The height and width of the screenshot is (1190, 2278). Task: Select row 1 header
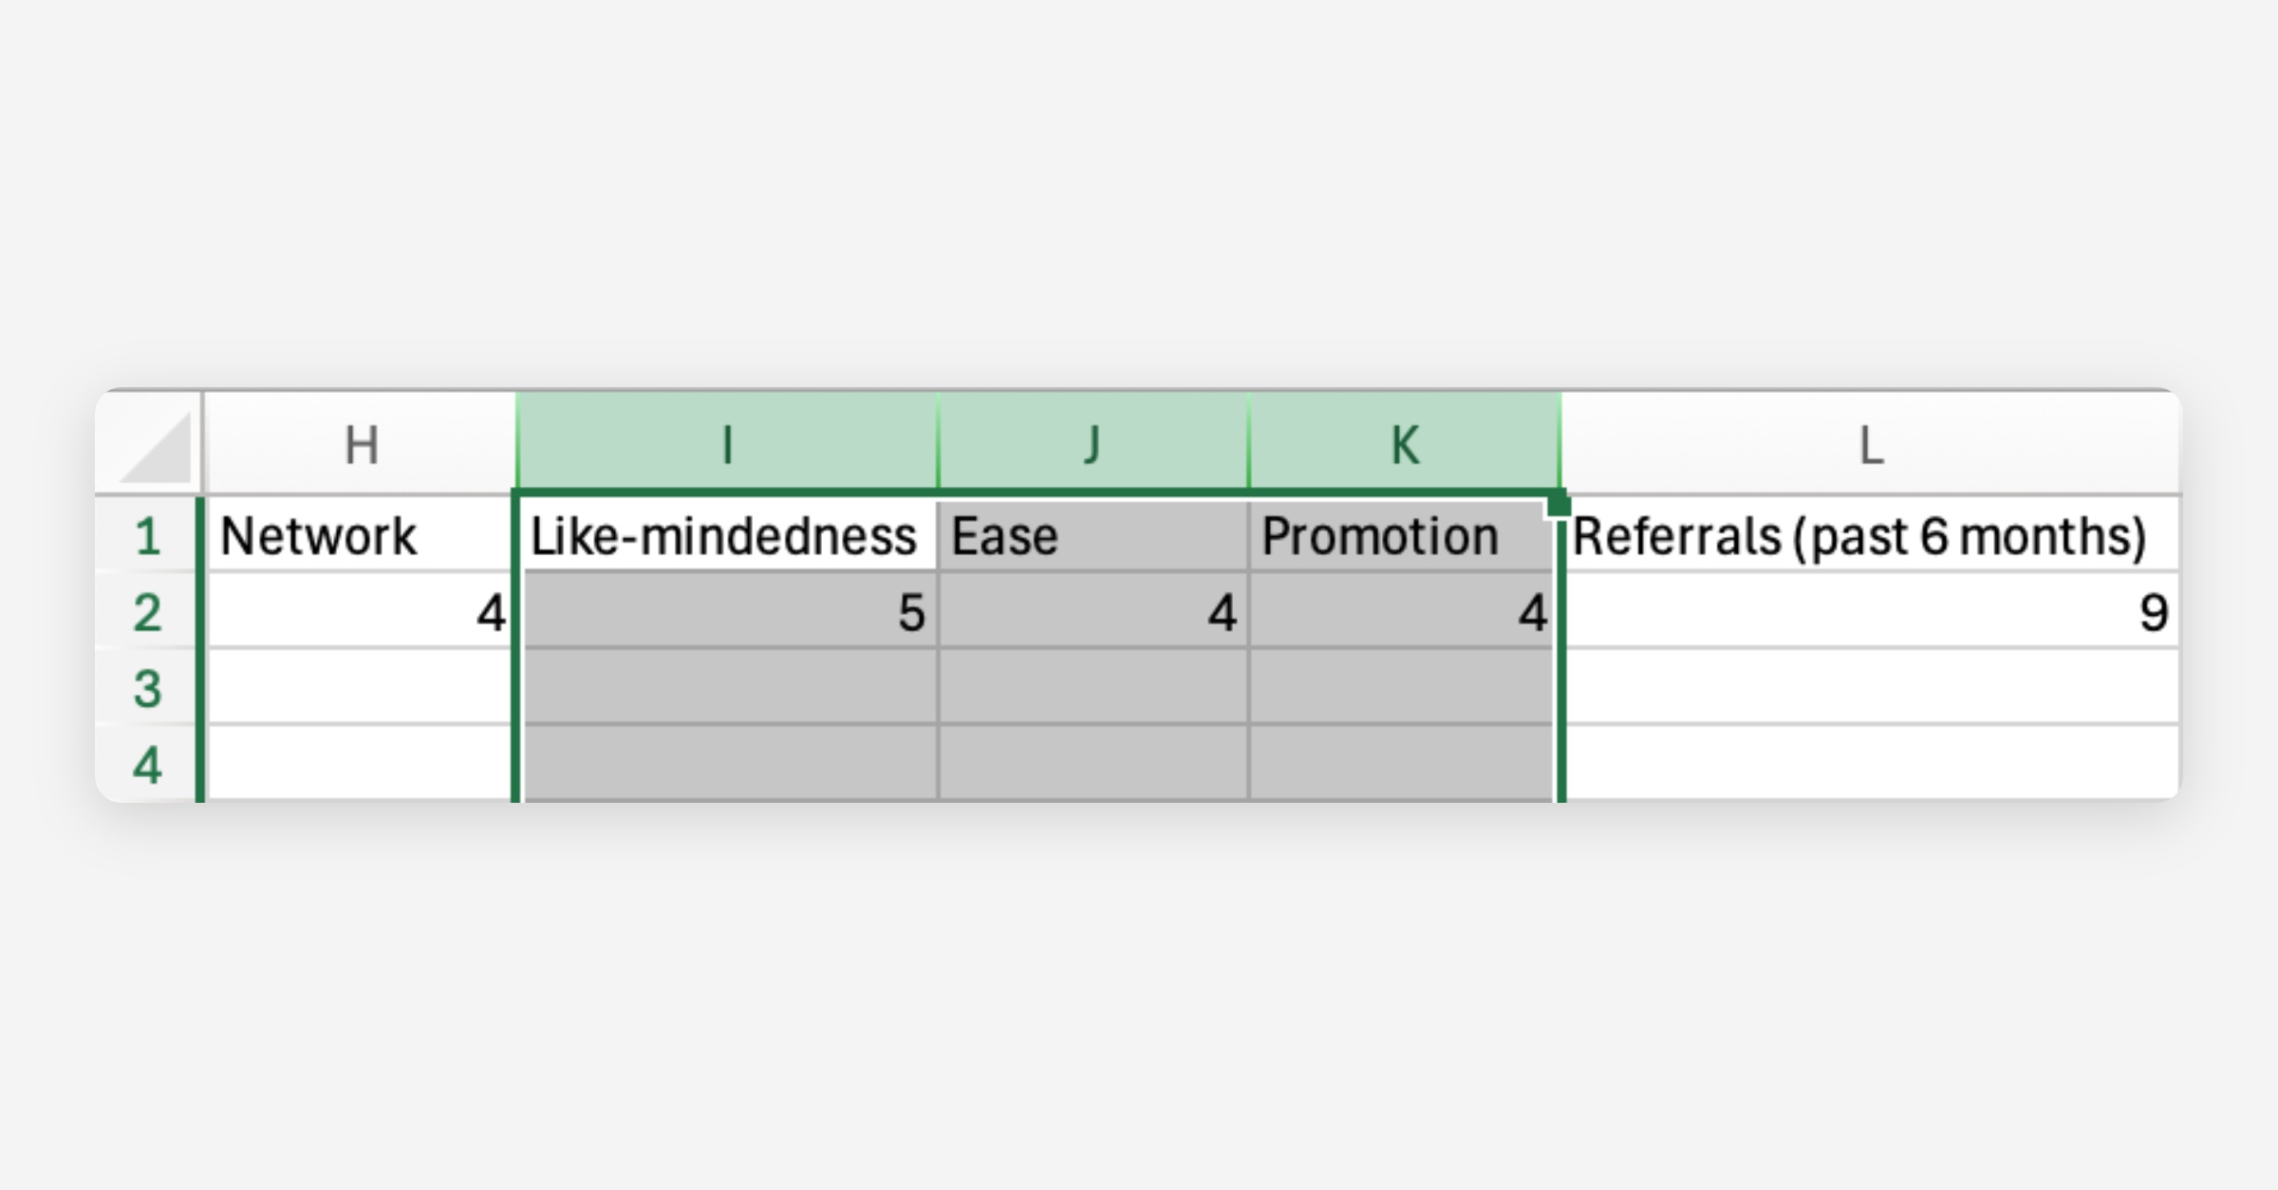coord(147,536)
